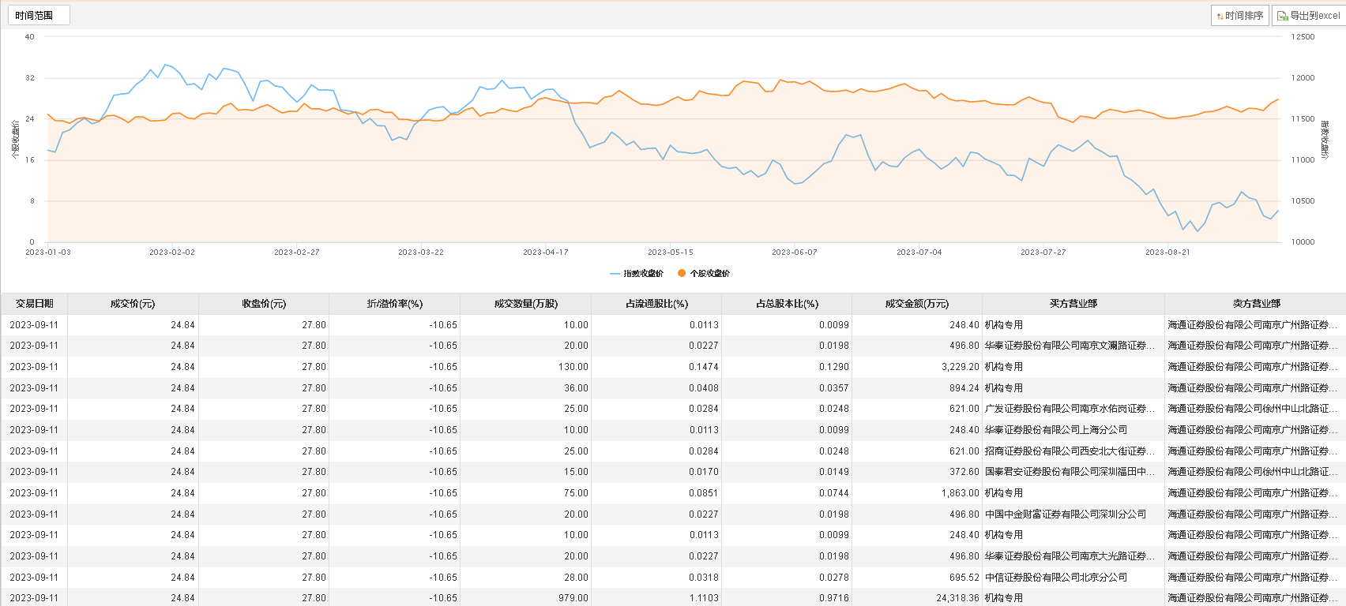1346x606 pixels.
Task: Toggle the 个股收盘价 series legend label
Action: click(709, 274)
